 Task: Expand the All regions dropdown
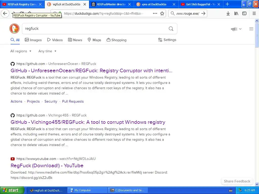pyautogui.click(x=21, y=51)
